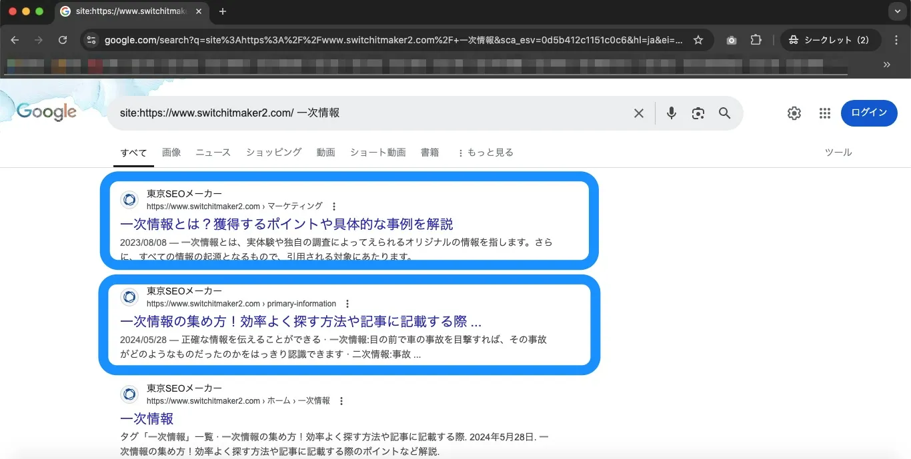This screenshot has width=911, height=459.
Task: Open Google quick settings gear
Action: 794,113
